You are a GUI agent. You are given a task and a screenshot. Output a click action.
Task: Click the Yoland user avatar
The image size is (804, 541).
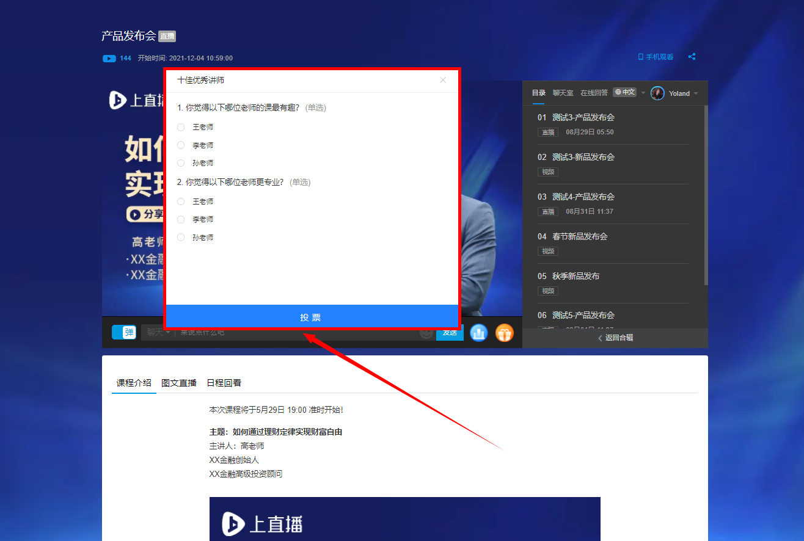tap(657, 93)
